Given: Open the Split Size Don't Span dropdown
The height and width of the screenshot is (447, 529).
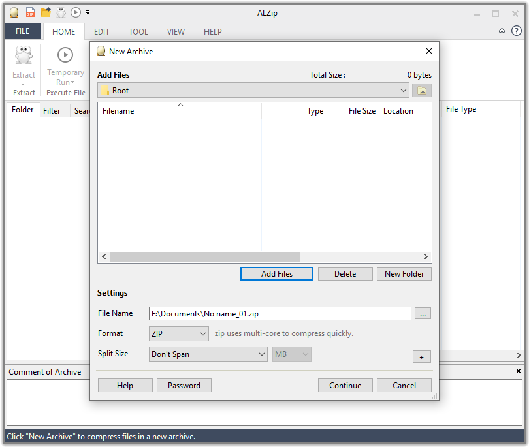Looking at the screenshot, I should 208,354.
